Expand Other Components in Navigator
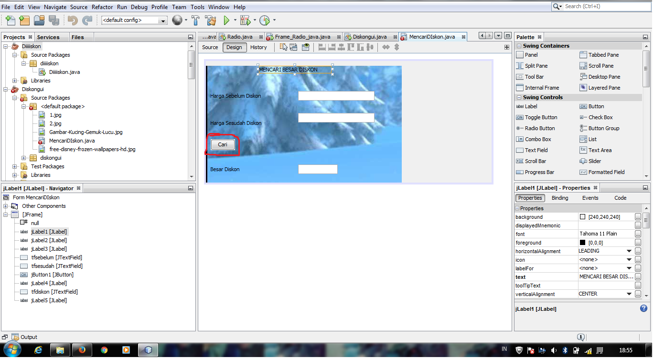This screenshot has height=358, width=654. tap(6, 206)
